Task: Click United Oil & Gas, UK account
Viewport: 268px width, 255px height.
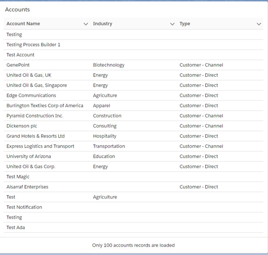Action: (29, 75)
